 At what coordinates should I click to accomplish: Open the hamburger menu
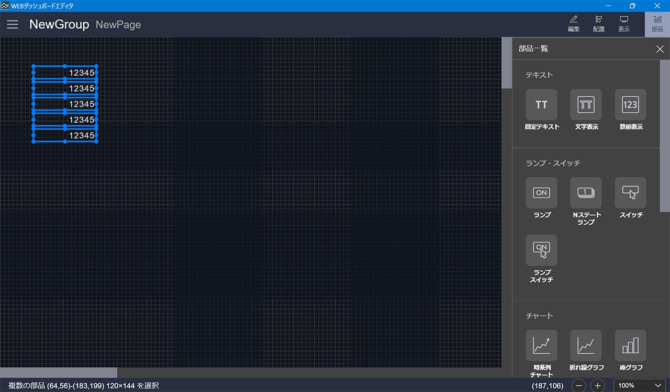coord(13,25)
